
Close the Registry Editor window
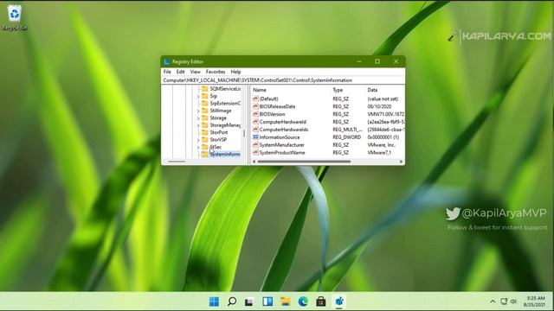click(x=396, y=61)
